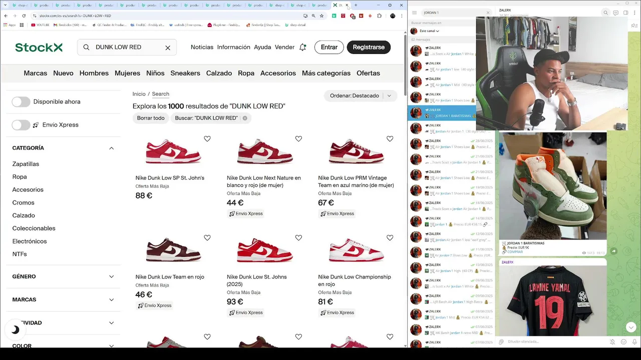Open the Niños navigation menu
641x360 pixels.
click(155, 73)
